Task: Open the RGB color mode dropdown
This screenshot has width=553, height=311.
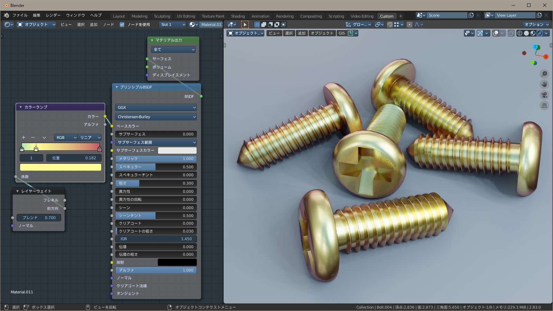Action: tap(66, 138)
